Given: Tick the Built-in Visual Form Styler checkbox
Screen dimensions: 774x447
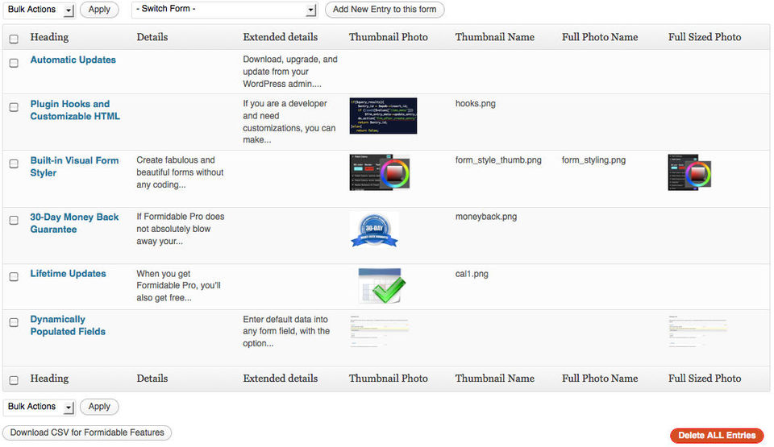Looking at the screenshot, I should [x=14, y=163].
